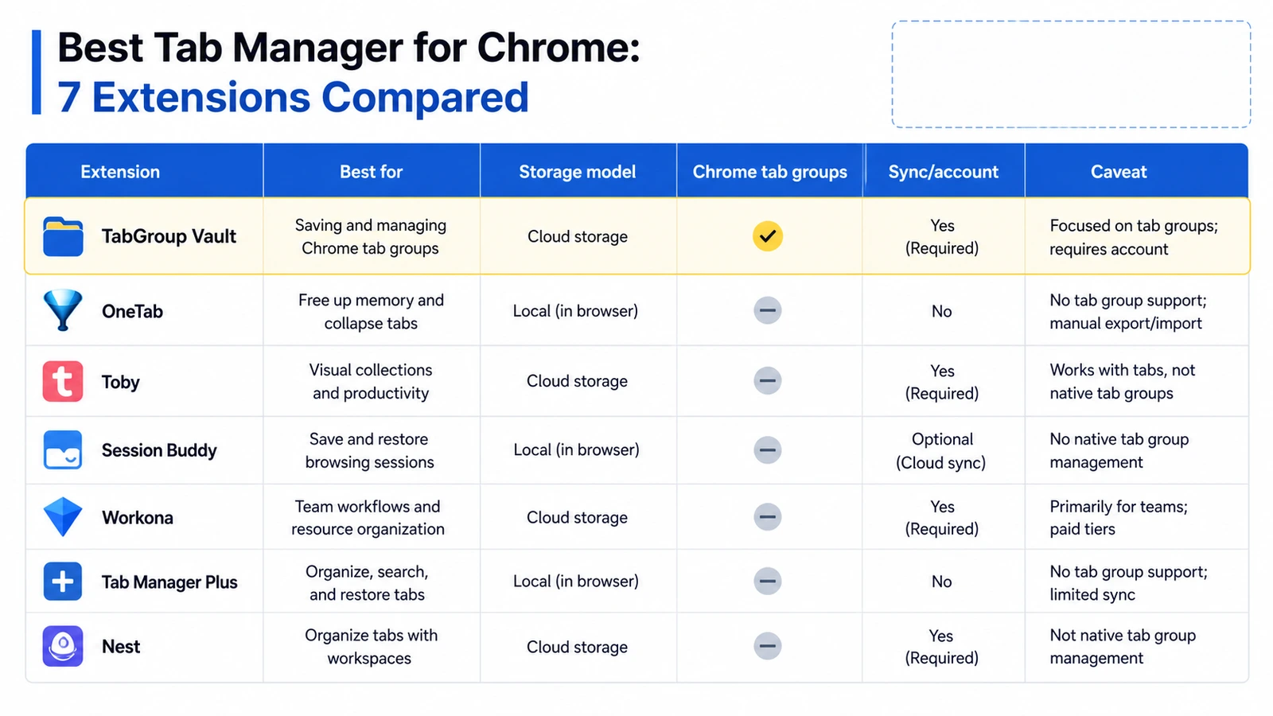Viewport: 1273px width, 716px height.
Task: Click "Optional (Cloud sync)" for Session Buddy
Action: [941, 450]
